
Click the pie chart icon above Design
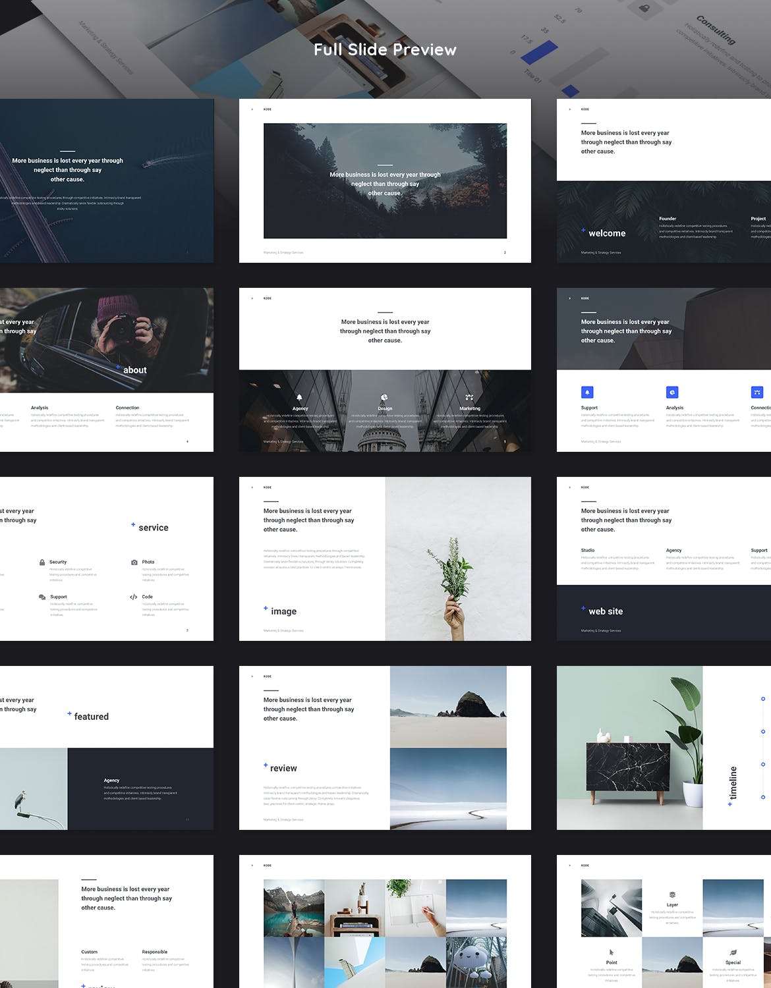[x=384, y=397]
